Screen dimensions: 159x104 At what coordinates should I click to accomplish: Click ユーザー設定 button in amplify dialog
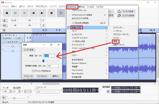(x=29, y=50)
